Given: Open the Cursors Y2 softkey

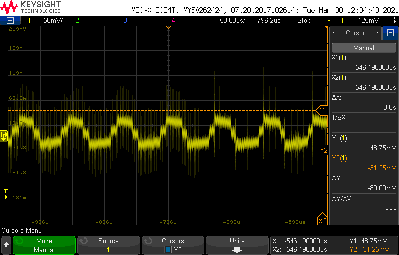Looking at the screenshot, I should (173, 245).
